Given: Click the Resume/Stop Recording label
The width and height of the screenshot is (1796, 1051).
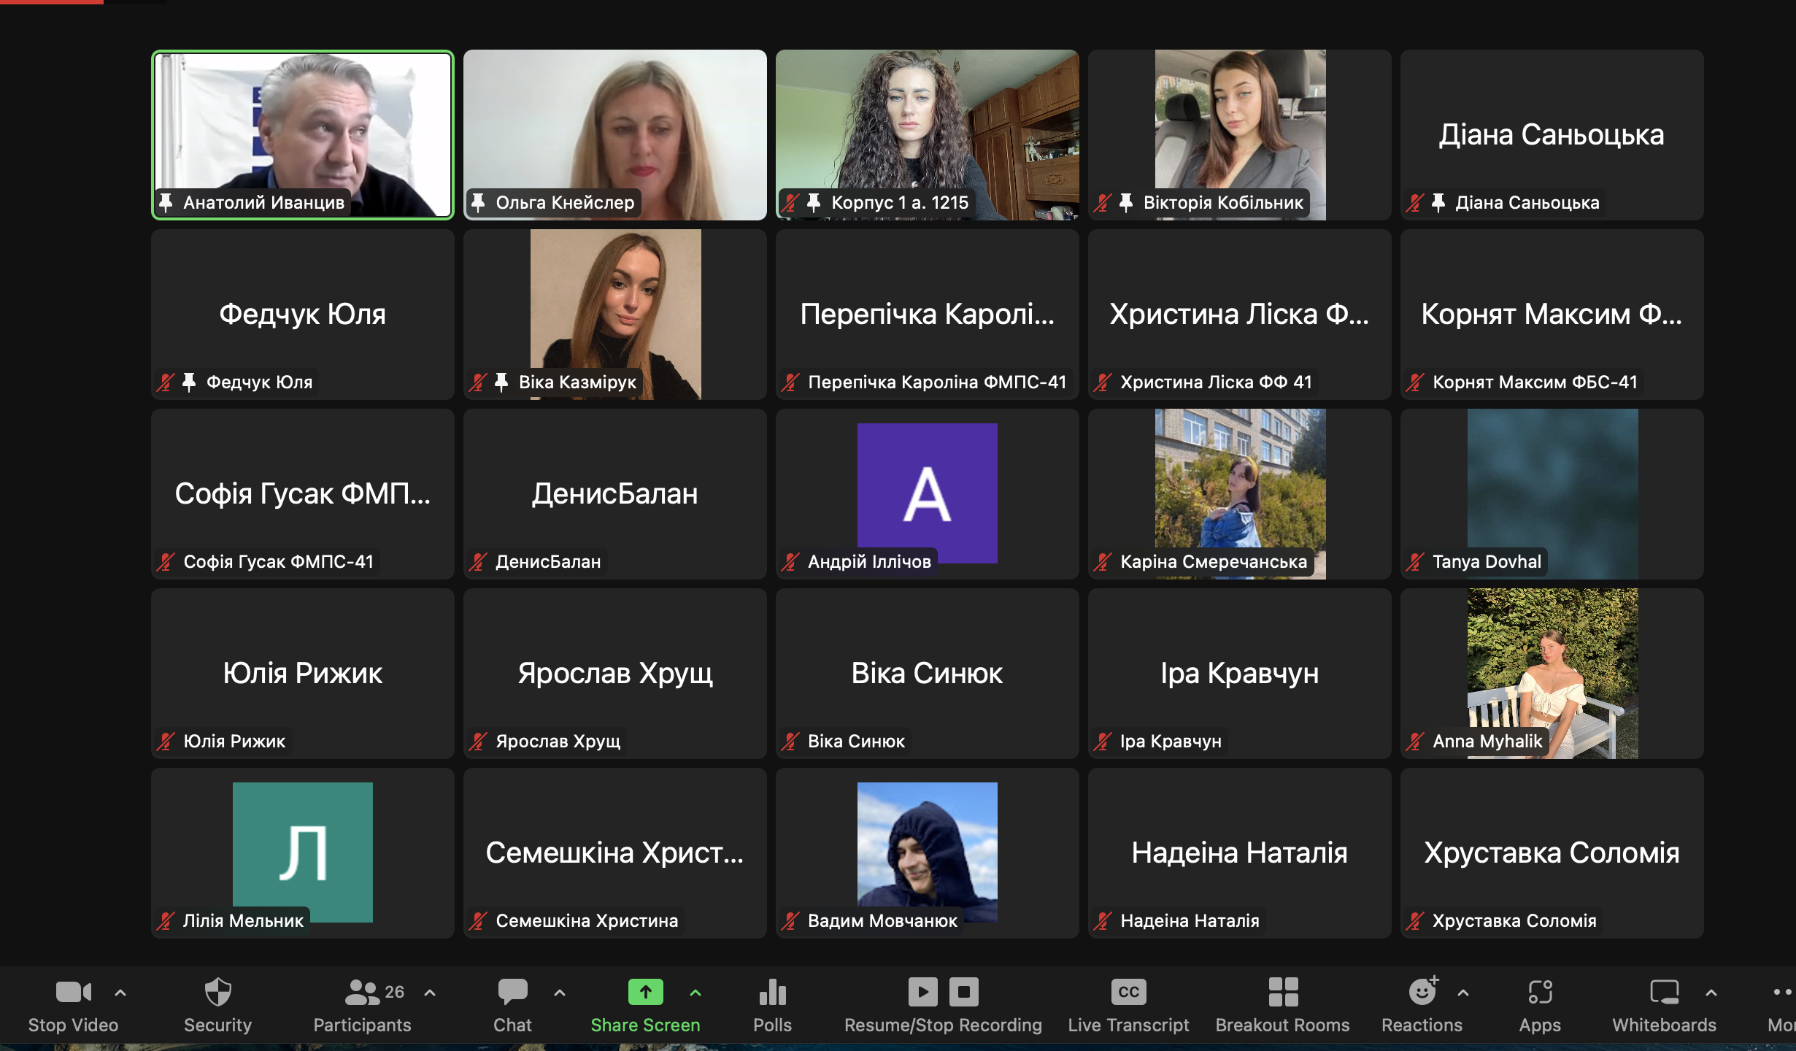Looking at the screenshot, I should pos(943,1025).
